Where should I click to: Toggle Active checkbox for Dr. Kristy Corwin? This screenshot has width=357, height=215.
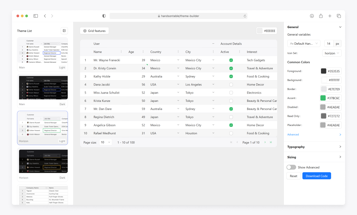tap(231, 68)
